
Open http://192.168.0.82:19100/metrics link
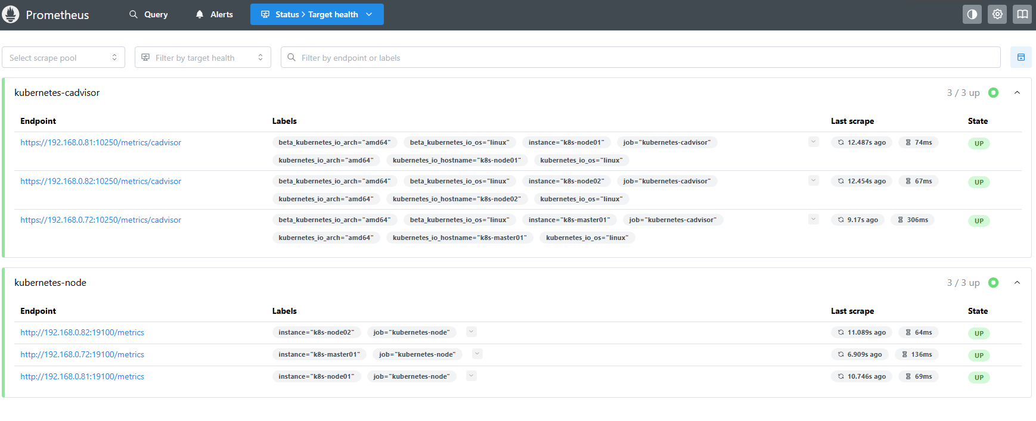coord(82,332)
